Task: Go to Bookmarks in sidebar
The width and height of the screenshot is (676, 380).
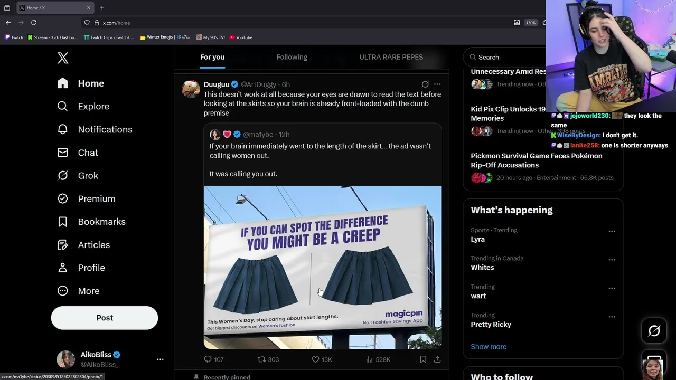Action: pos(91,222)
